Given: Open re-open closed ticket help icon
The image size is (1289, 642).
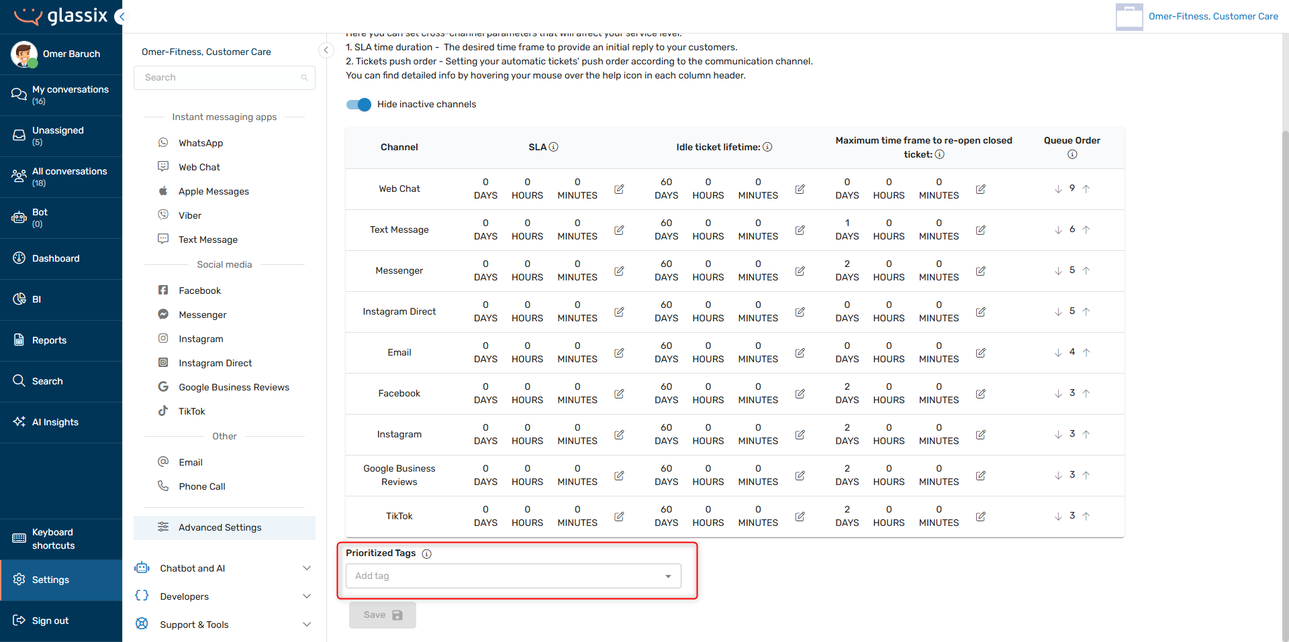Looking at the screenshot, I should (940, 154).
